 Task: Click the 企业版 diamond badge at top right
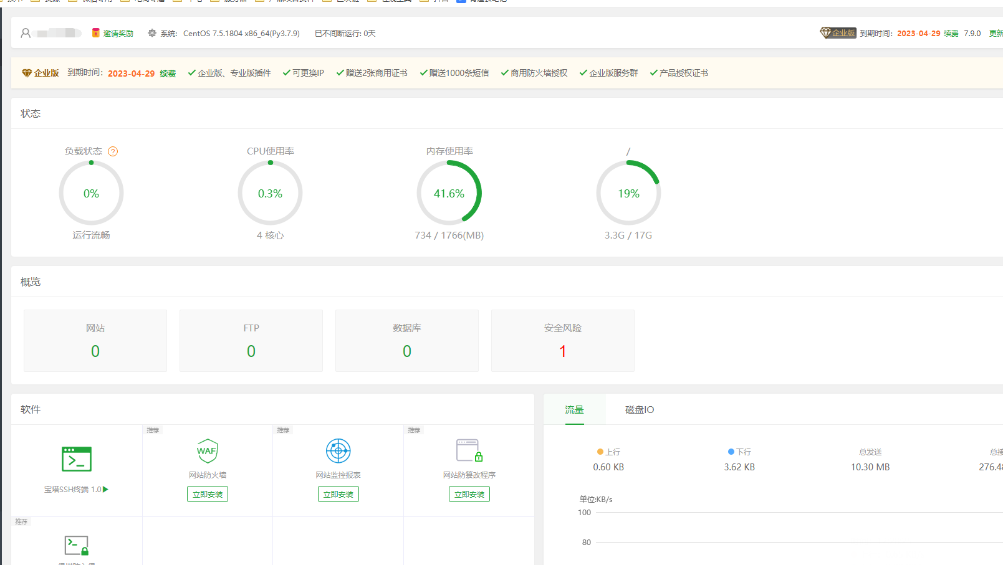[837, 33]
